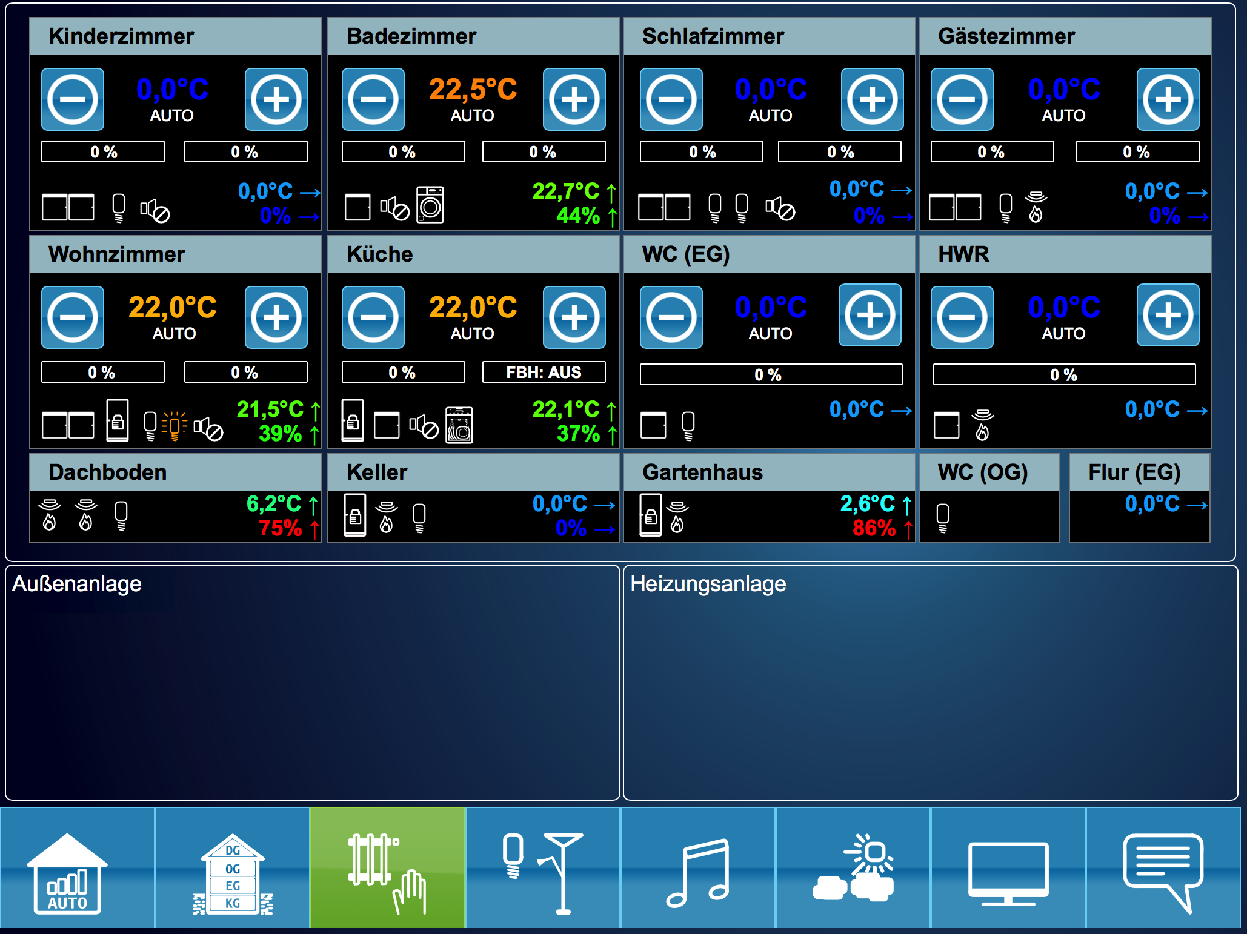Toggle the lamp icon in Dachboden
Image resolution: width=1247 pixels, height=934 pixels.
pos(121,516)
